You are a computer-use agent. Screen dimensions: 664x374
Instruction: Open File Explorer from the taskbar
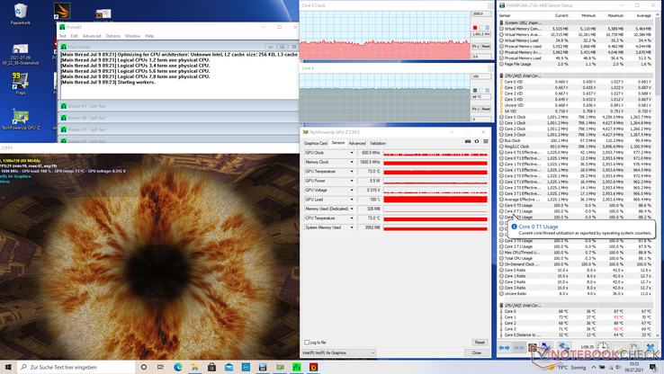coord(194,367)
